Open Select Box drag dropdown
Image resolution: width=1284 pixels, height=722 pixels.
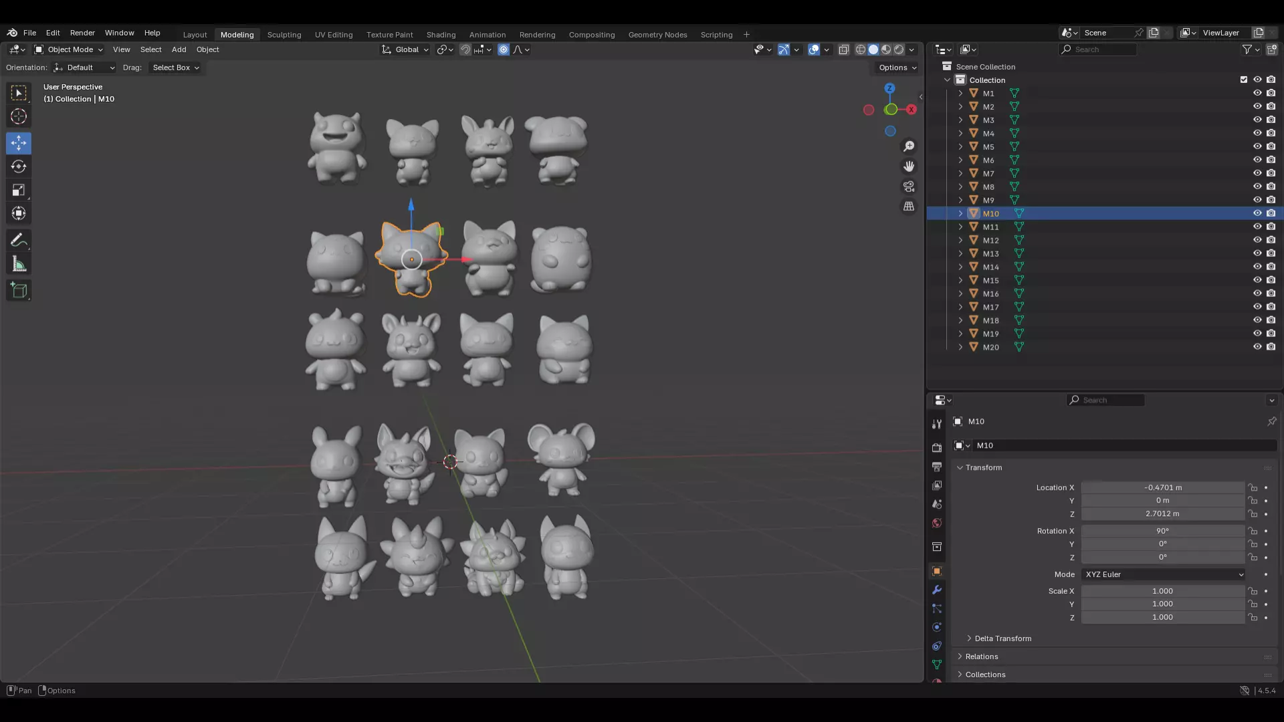click(175, 68)
